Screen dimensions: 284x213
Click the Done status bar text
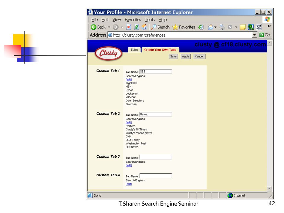coord(97,196)
